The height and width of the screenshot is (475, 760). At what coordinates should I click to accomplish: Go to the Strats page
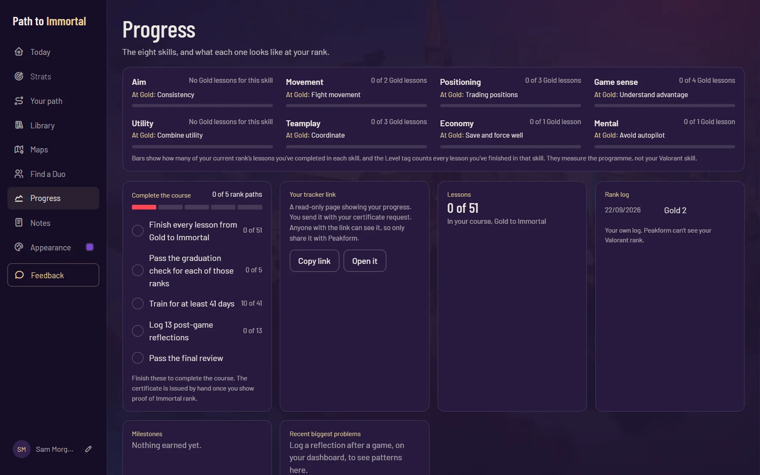tap(53, 76)
